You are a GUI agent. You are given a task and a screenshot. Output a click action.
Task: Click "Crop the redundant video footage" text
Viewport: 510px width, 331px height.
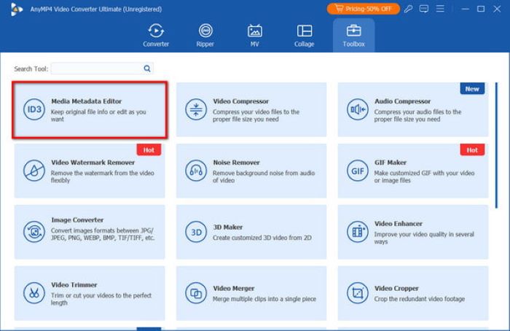(x=419, y=299)
